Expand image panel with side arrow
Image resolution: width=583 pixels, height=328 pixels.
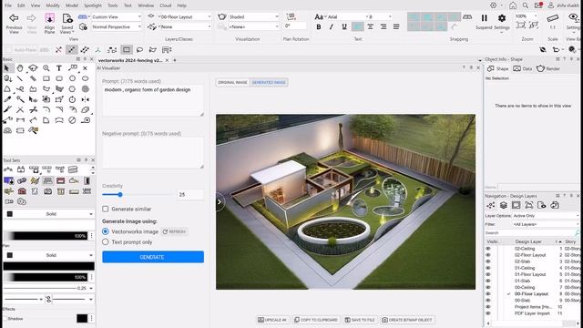coord(220,202)
